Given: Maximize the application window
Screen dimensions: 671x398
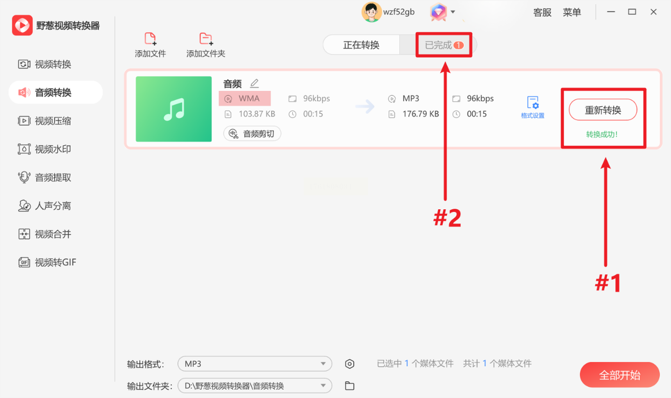Looking at the screenshot, I should pos(632,12).
